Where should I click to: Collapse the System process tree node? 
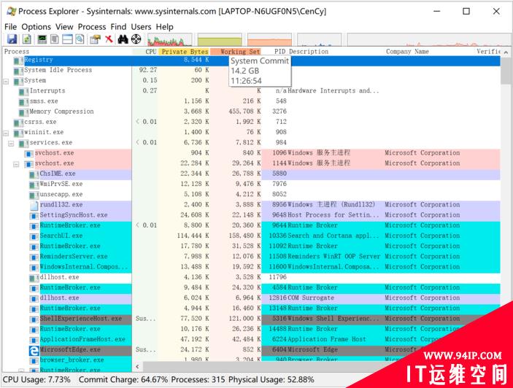pos(6,81)
